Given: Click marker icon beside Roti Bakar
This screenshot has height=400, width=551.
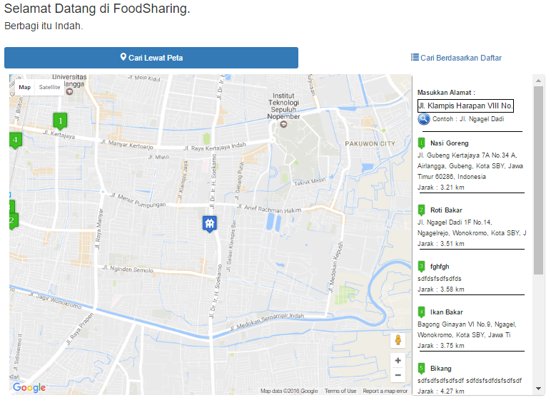Looking at the screenshot, I should tap(421, 210).
